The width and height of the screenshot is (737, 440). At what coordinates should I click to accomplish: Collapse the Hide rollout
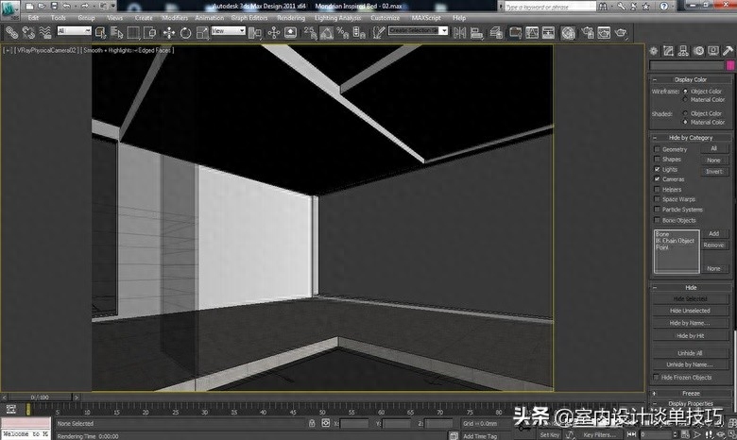690,287
